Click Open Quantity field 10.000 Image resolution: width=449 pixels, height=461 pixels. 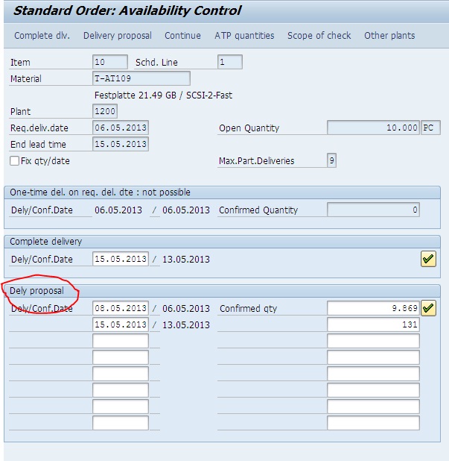(x=373, y=128)
